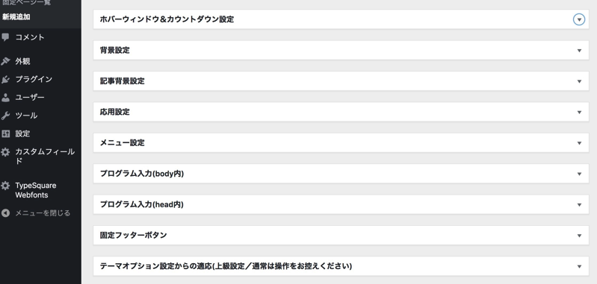Image resolution: width=597 pixels, height=284 pixels.
Task: Click the ツール wrench icon
Action: [5, 116]
